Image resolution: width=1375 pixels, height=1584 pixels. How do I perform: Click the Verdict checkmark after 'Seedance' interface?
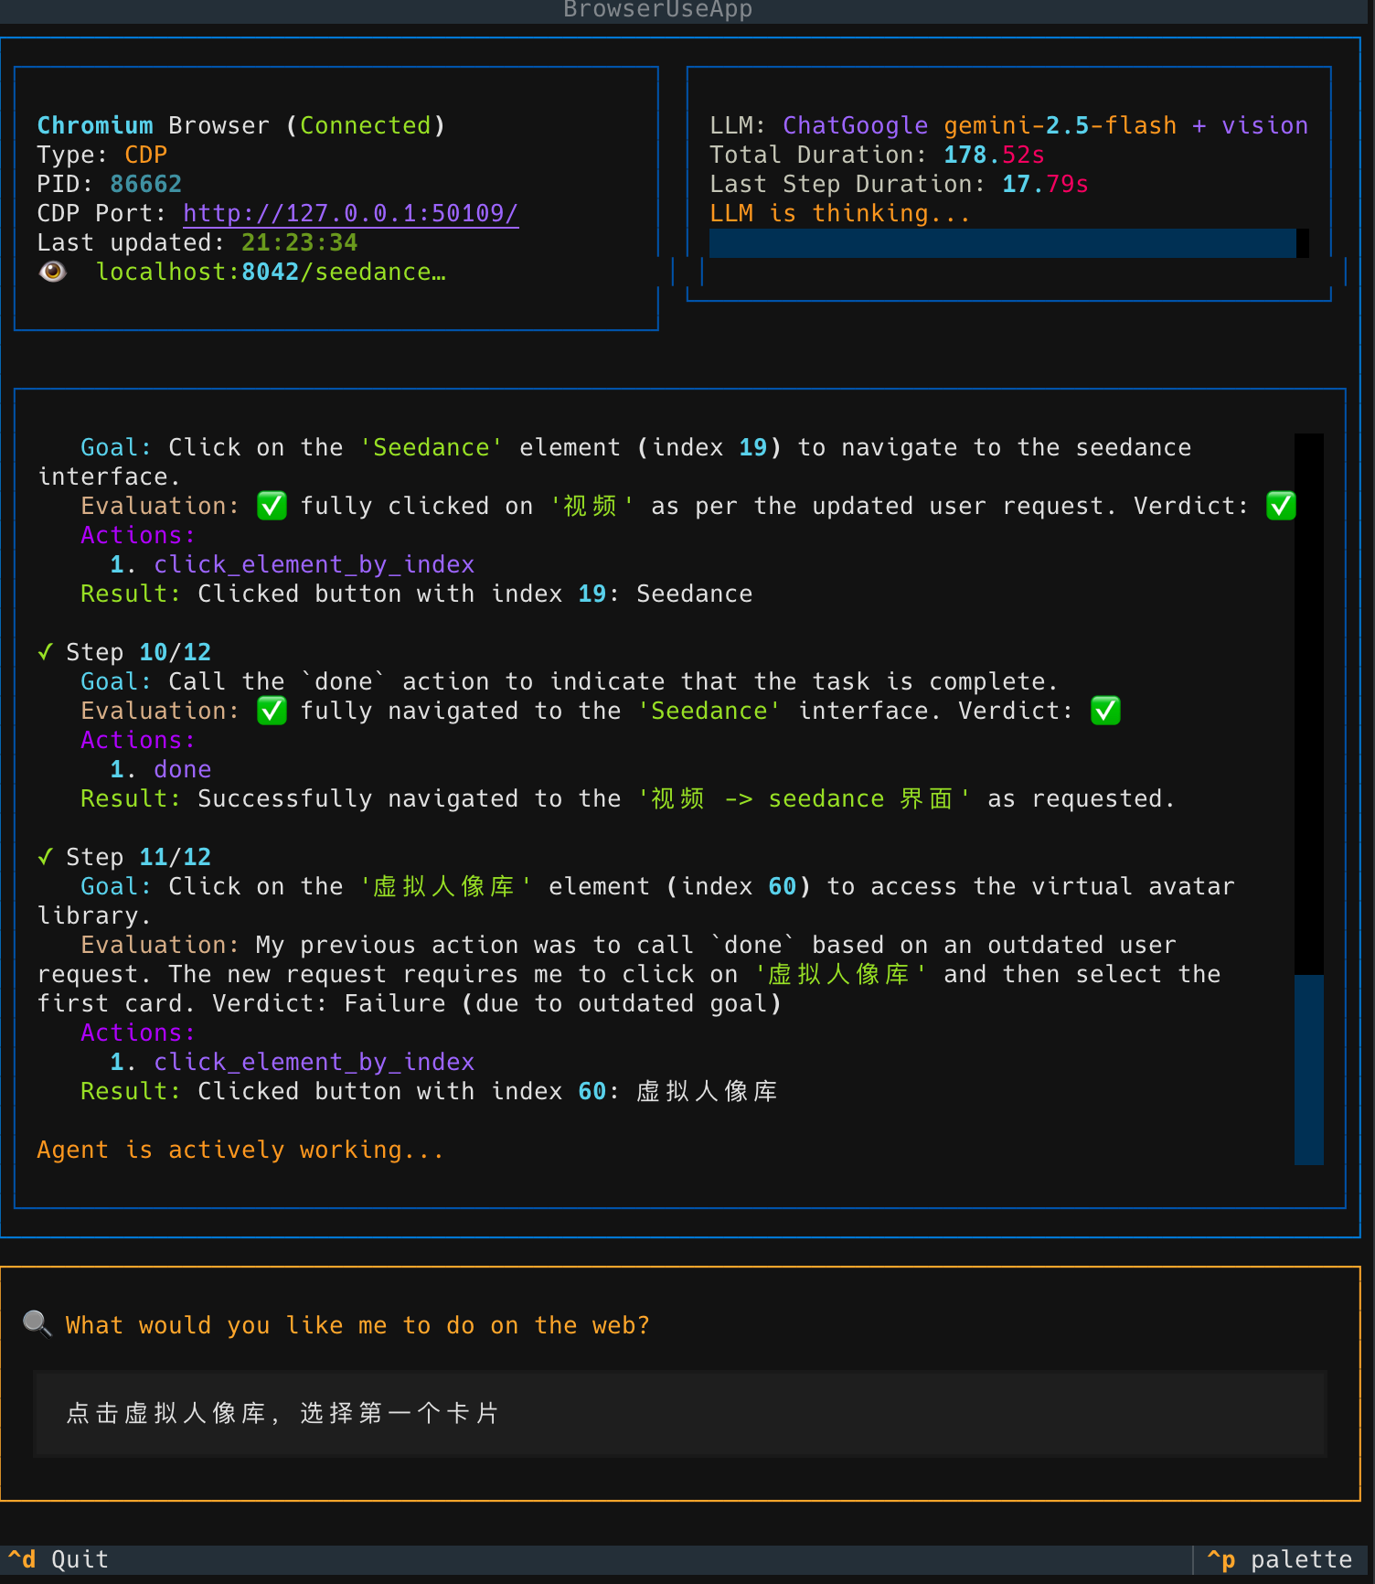[1105, 711]
